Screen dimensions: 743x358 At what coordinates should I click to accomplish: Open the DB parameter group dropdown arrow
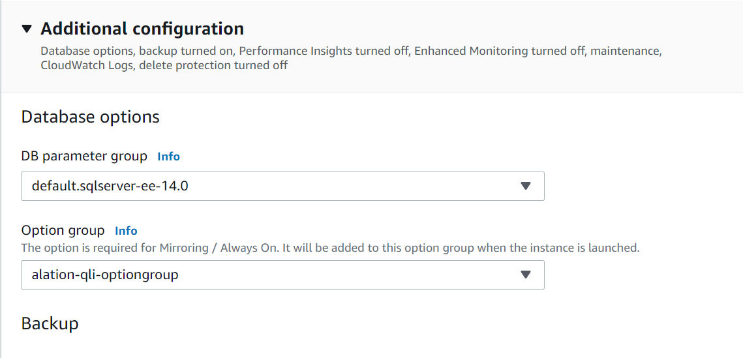coord(525,186)
